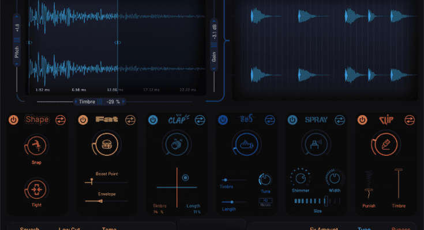
Task: Toggle the Fat module power button
Action: [82, 120]
